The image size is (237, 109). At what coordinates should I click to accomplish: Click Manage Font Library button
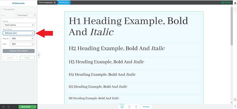[x=19, y=51]
